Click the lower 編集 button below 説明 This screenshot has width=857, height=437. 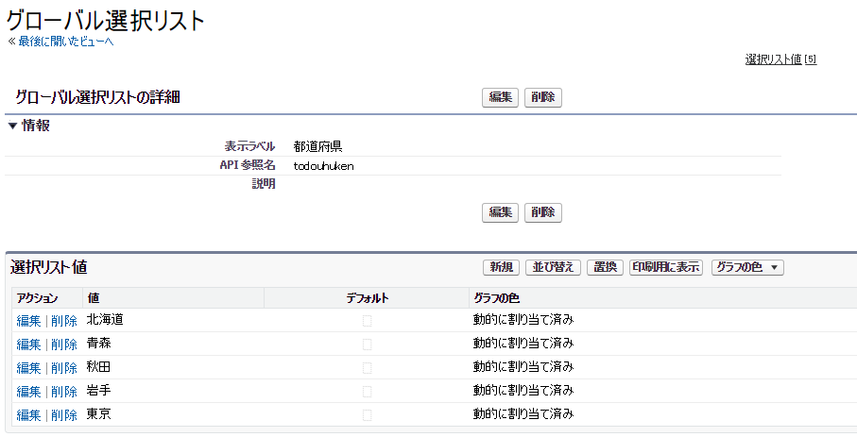tap(500, 212)
